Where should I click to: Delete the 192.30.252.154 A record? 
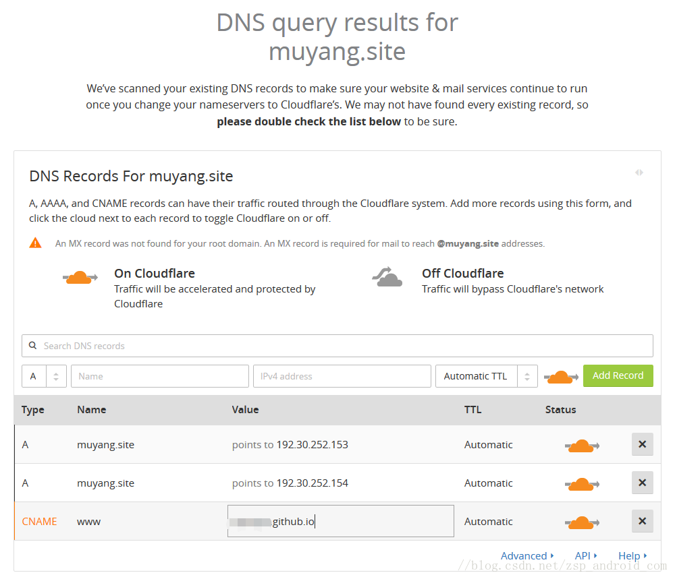coord(643,483)
